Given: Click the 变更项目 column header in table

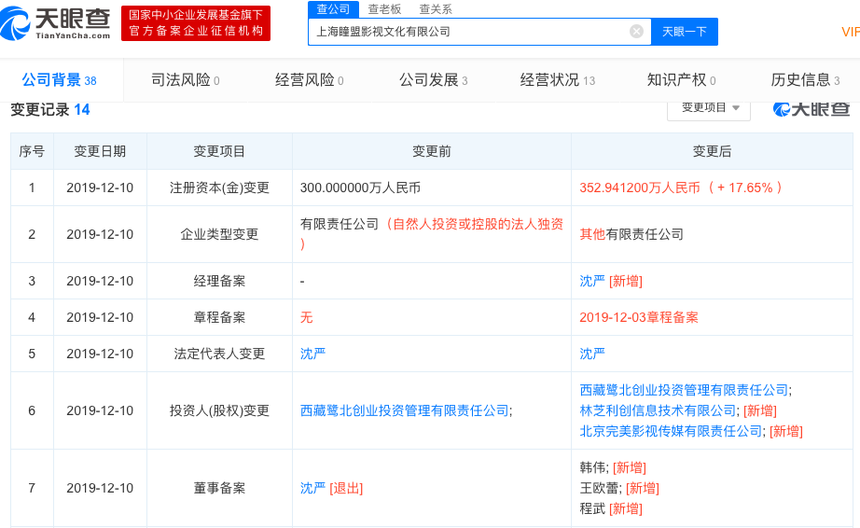Looking at the screenshot, I should click(x=219, y=151).
